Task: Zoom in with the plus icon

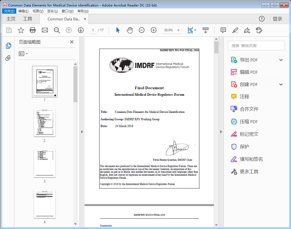Action: tap(153, 30)
